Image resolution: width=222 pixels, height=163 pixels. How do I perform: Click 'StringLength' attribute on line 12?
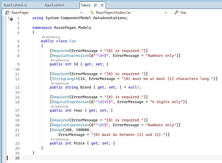(x=65, y=79)
